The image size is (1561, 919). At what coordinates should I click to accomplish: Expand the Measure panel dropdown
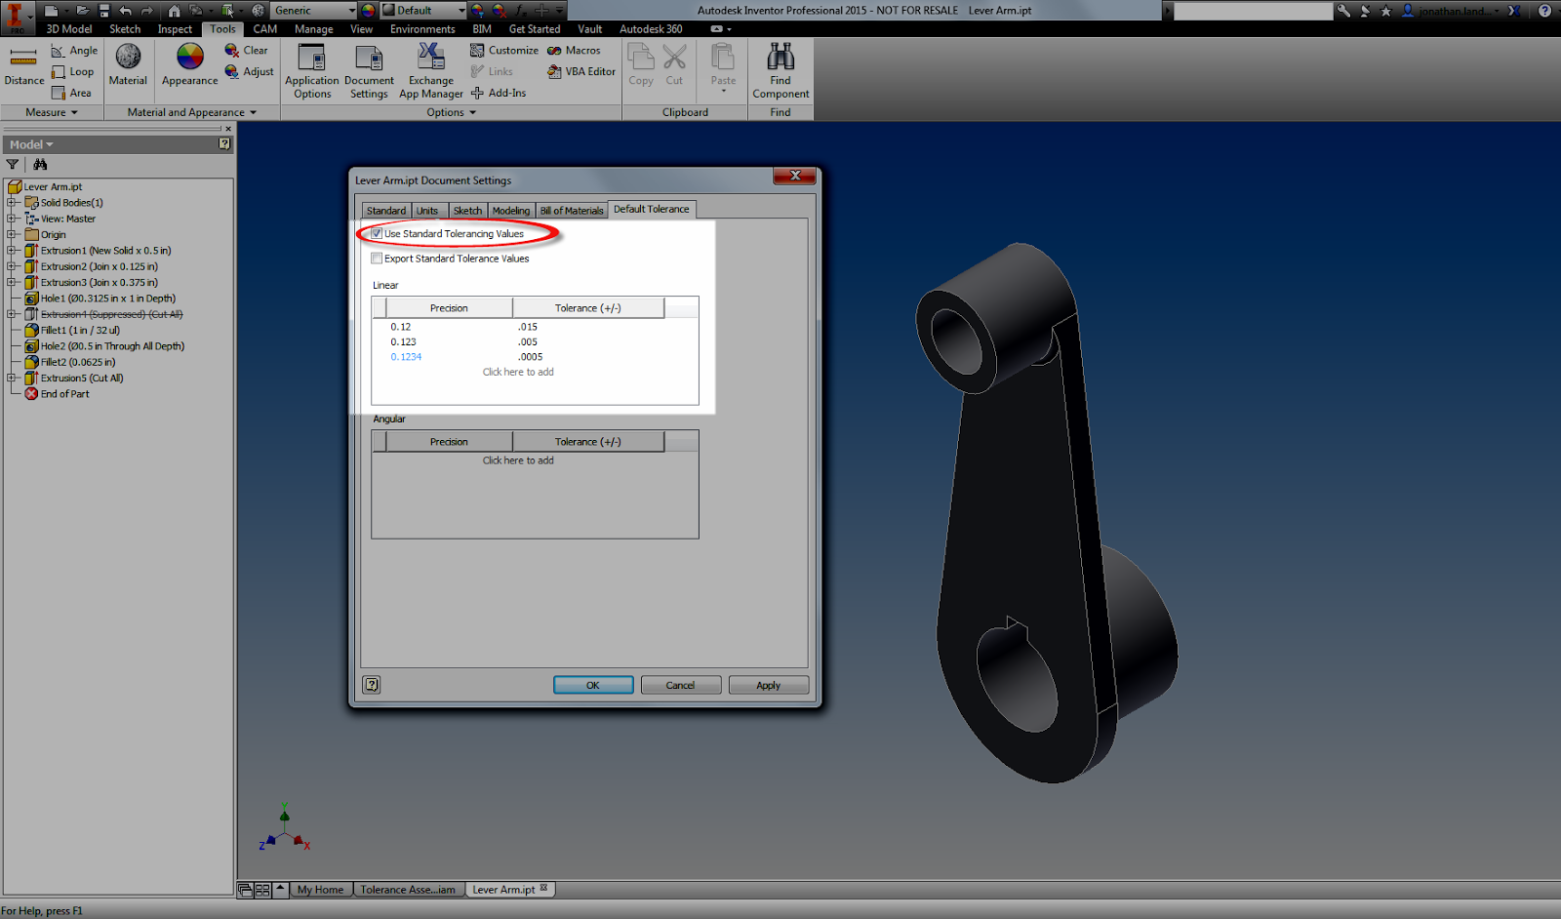pyautogui.click(x=52, y=113)
